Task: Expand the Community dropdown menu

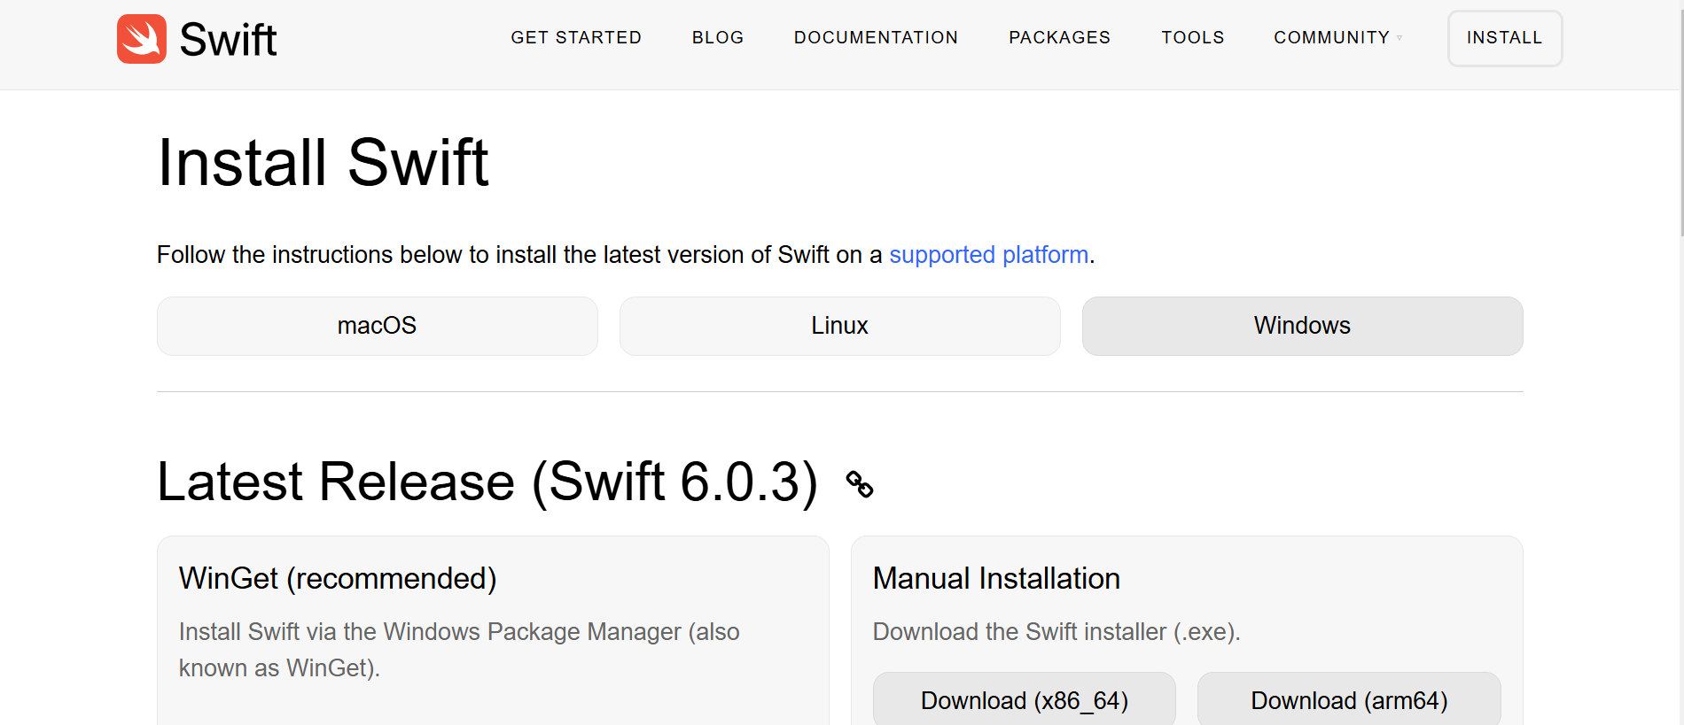Action: click(x=1337, y=38)
